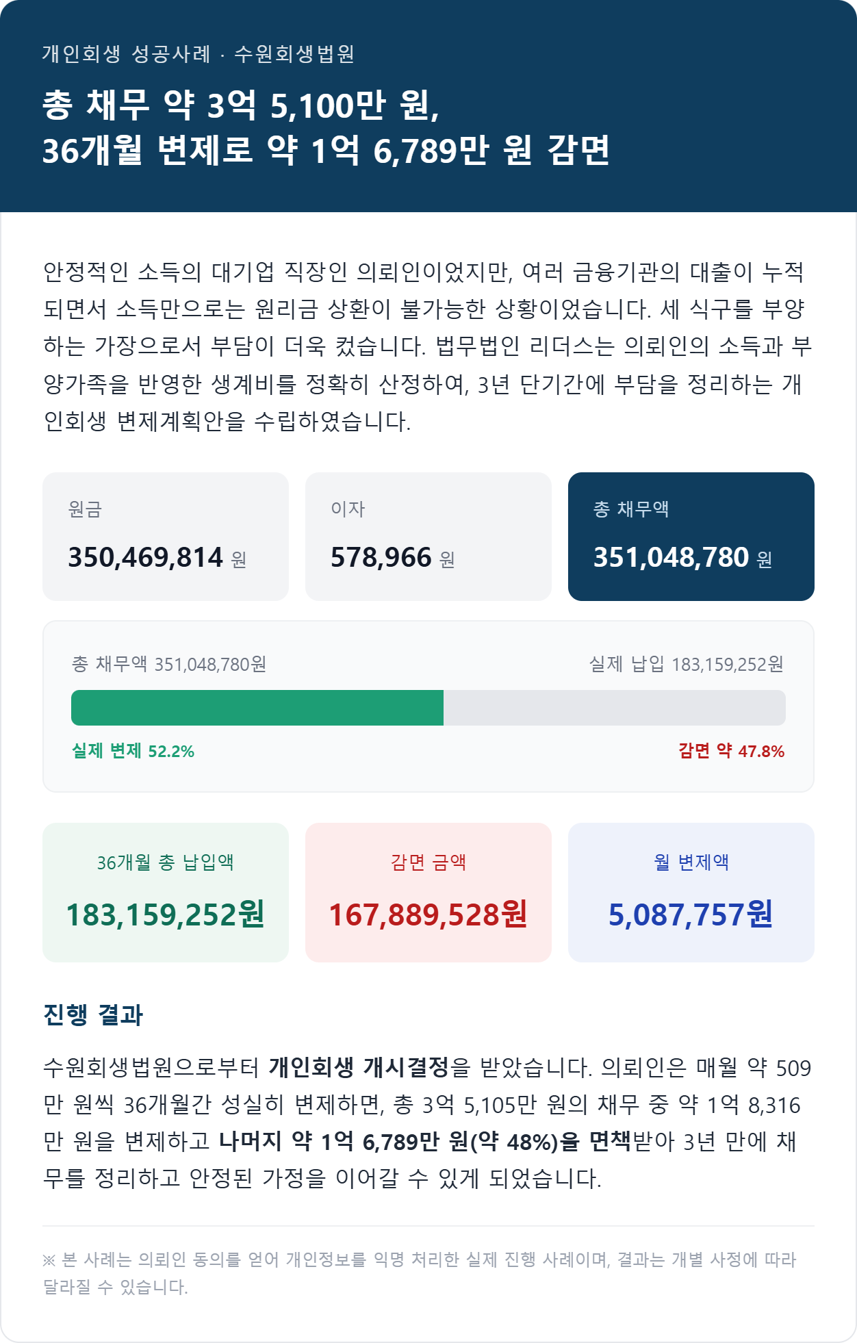Click the bold 개인회생 개시결정 text

click(x=359, y=1067)
